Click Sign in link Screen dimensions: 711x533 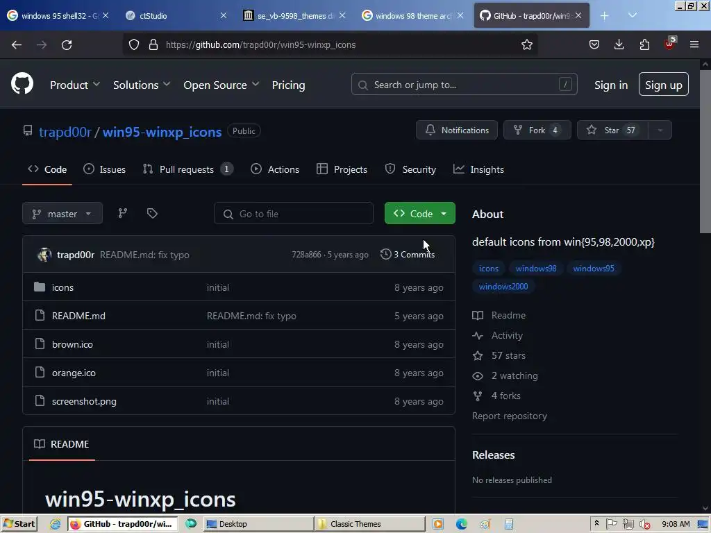tap(611, 85)
